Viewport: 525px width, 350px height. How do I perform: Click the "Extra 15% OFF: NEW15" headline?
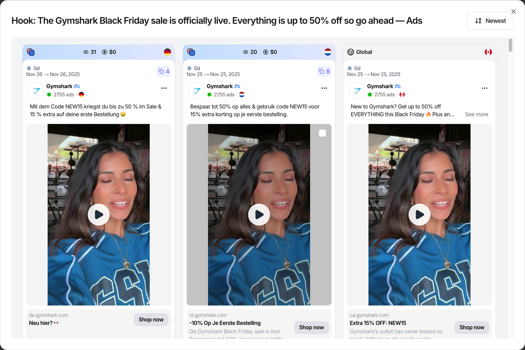click(378, 323)
